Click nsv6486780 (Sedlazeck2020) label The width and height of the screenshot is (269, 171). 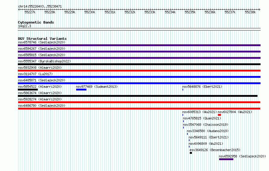[42, 106]
